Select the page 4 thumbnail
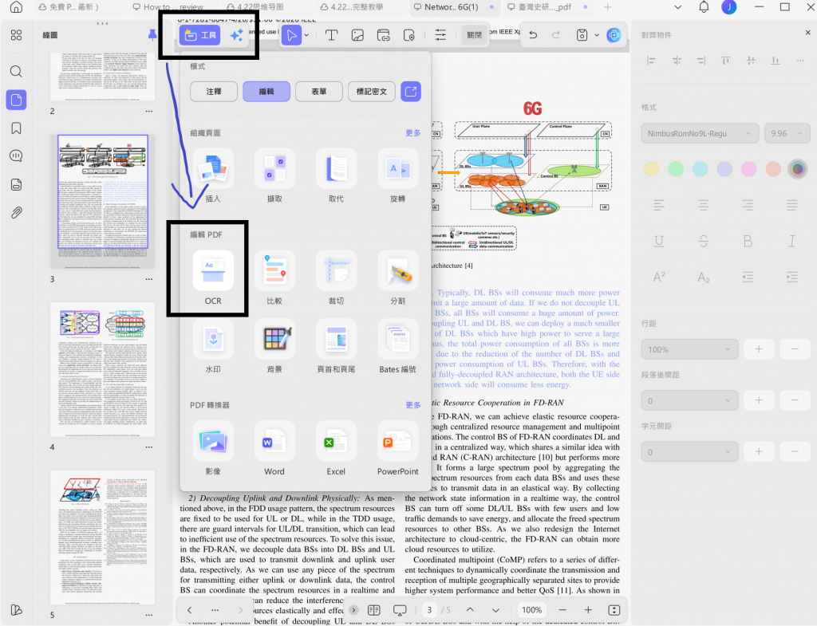This screenshot has height=626, width=817. (x=103, y=369)
